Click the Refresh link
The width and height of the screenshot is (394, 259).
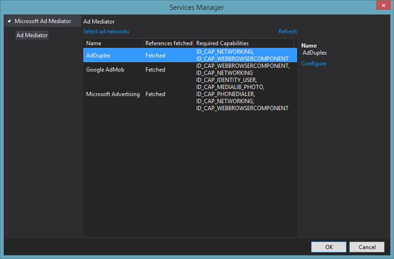[x=288, y=32]
